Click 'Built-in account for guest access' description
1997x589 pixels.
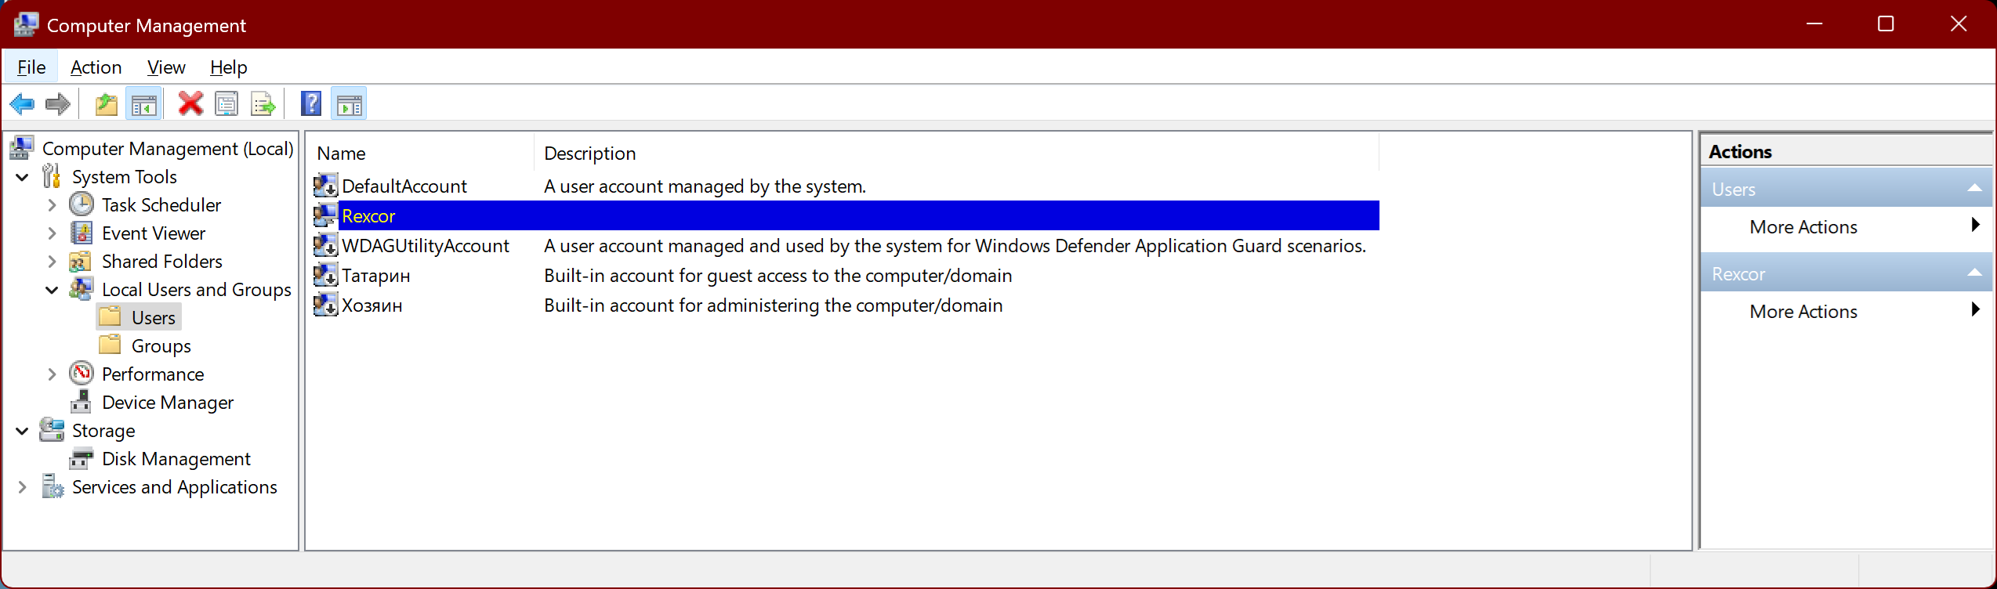(778, 275)
